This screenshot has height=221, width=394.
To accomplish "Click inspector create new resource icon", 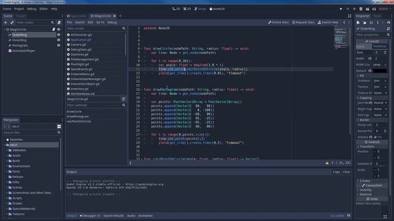I will coord(358,23).
